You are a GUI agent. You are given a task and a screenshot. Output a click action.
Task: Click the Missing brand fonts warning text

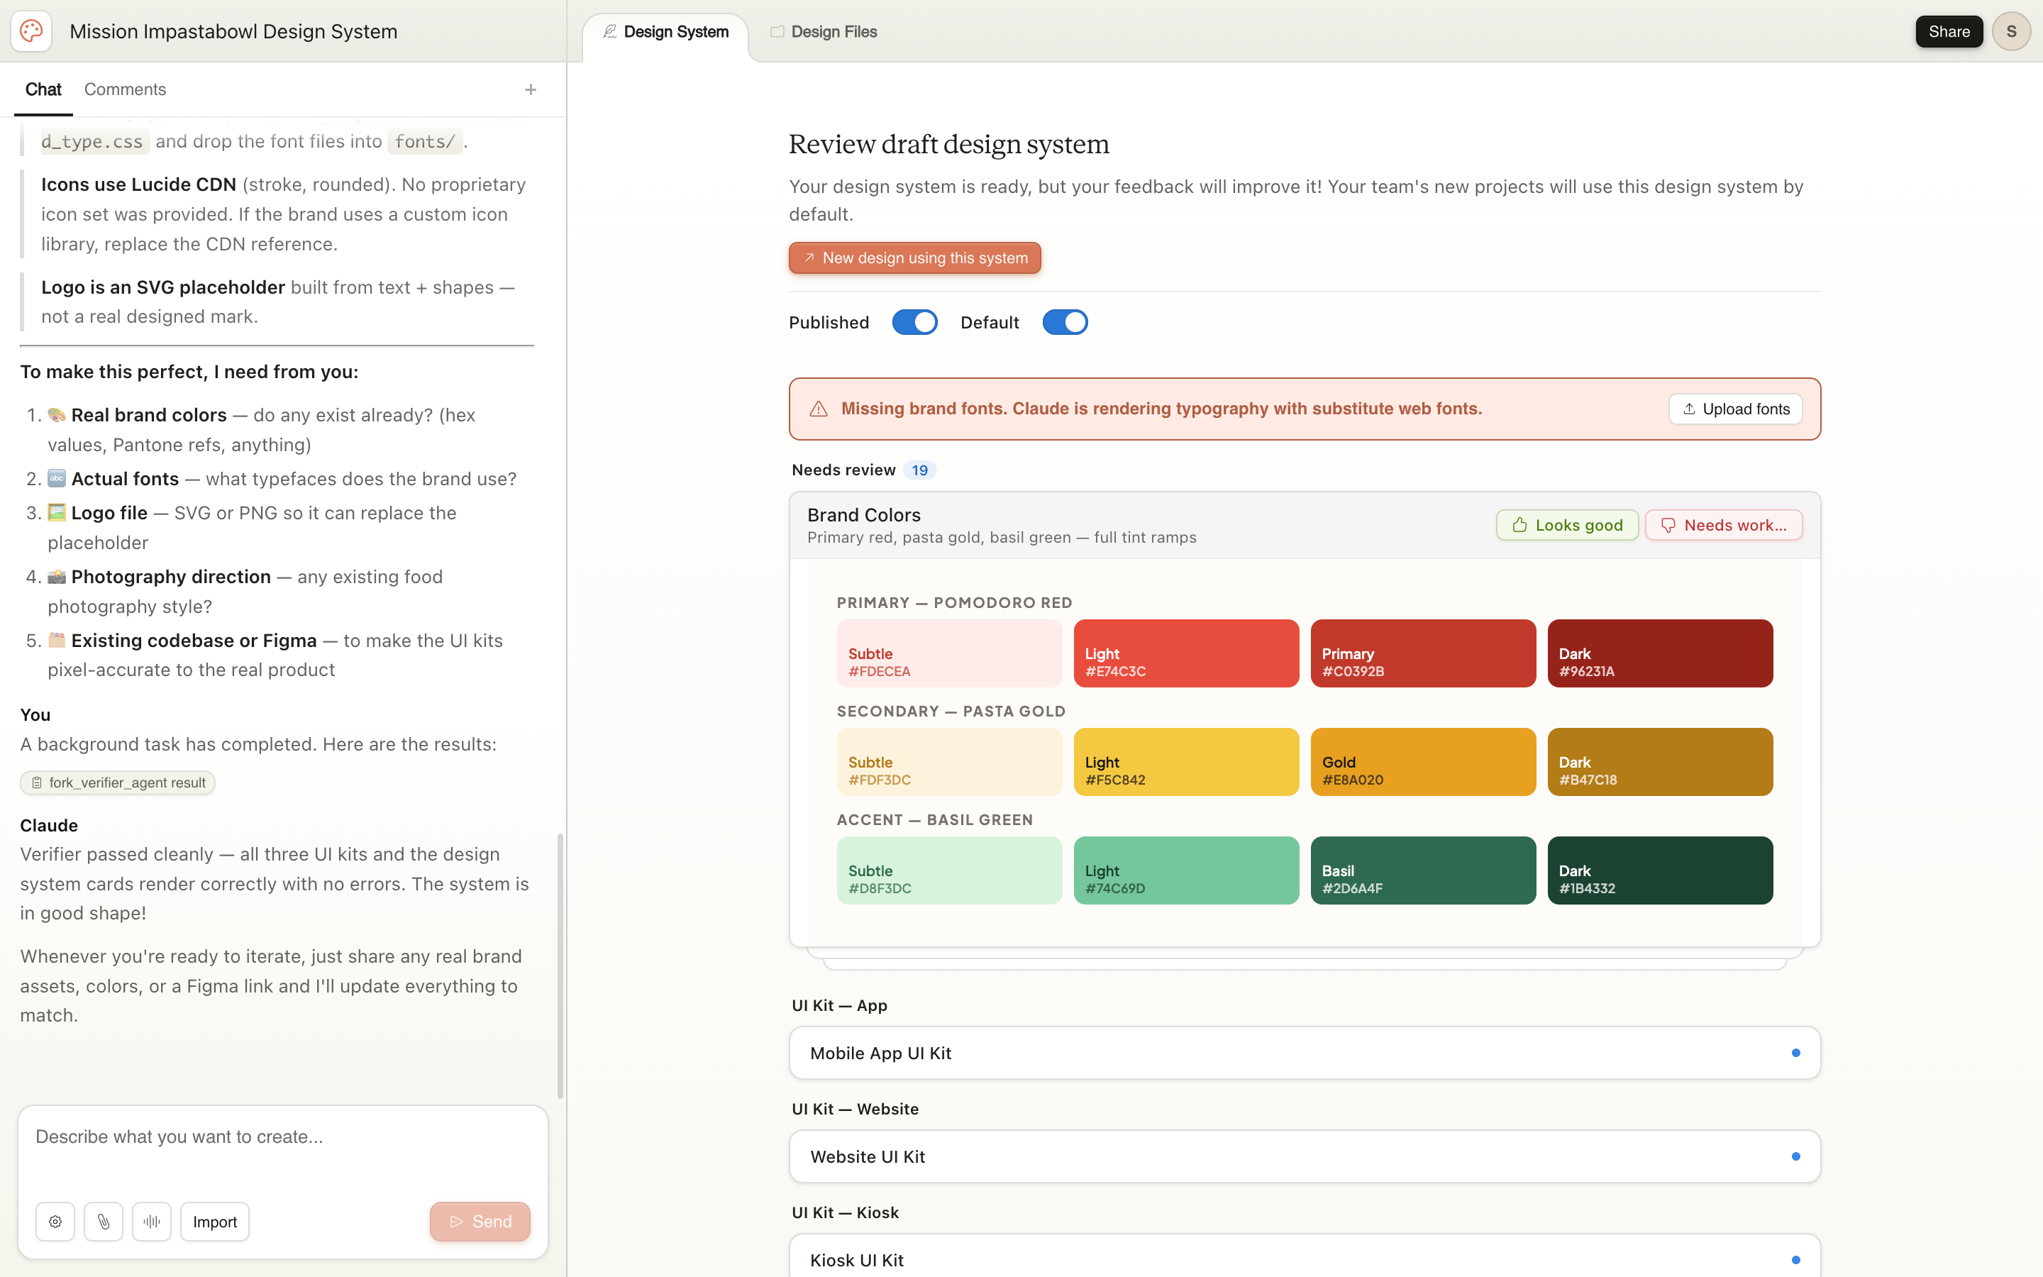1162,409
